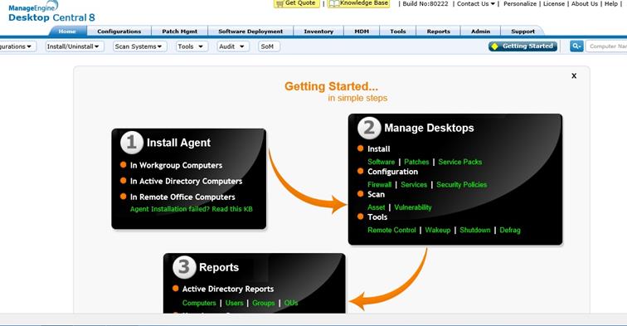Open the Contact Us dropdown

click(476, 3)
